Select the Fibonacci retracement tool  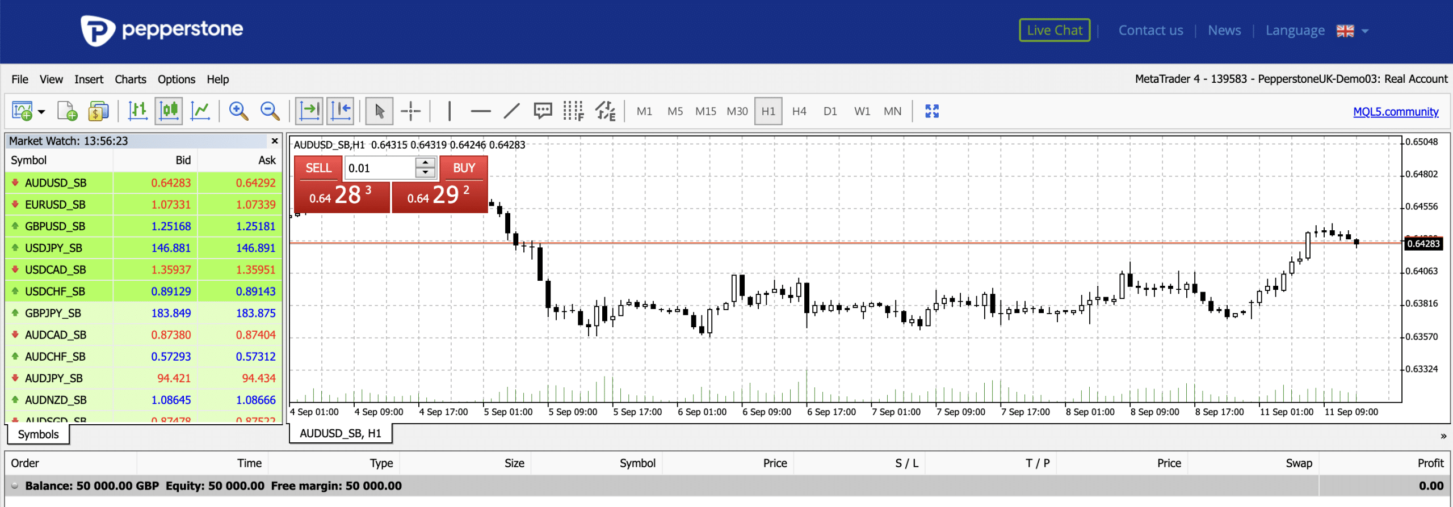pyautogui.click(x=573, y=111)
